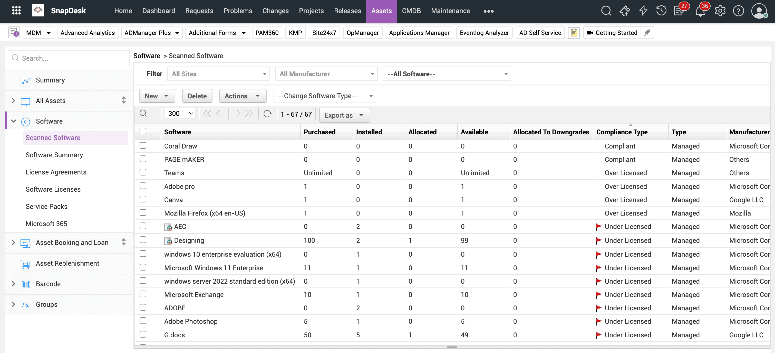Open the Change Software Type dropdown
This screenshot has width=775, height=353.
click(x=325, y=96)
